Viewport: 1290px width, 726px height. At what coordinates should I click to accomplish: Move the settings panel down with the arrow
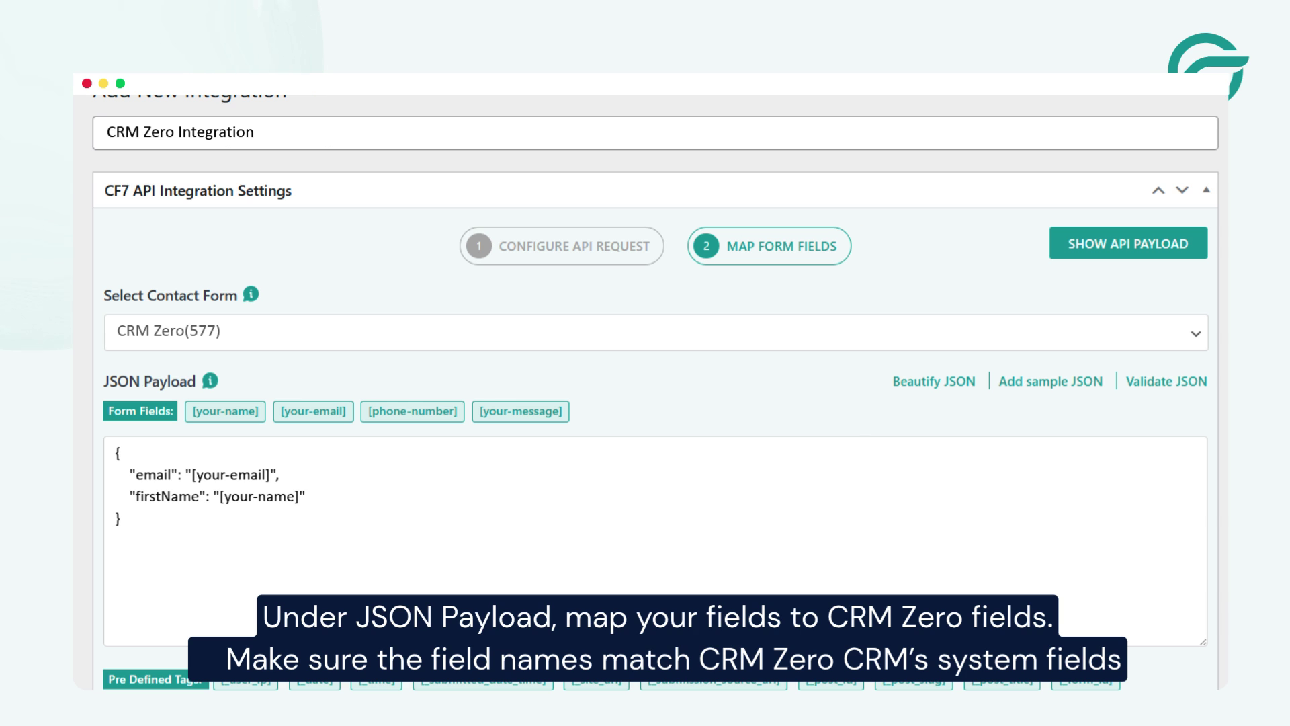point(1182,190)
